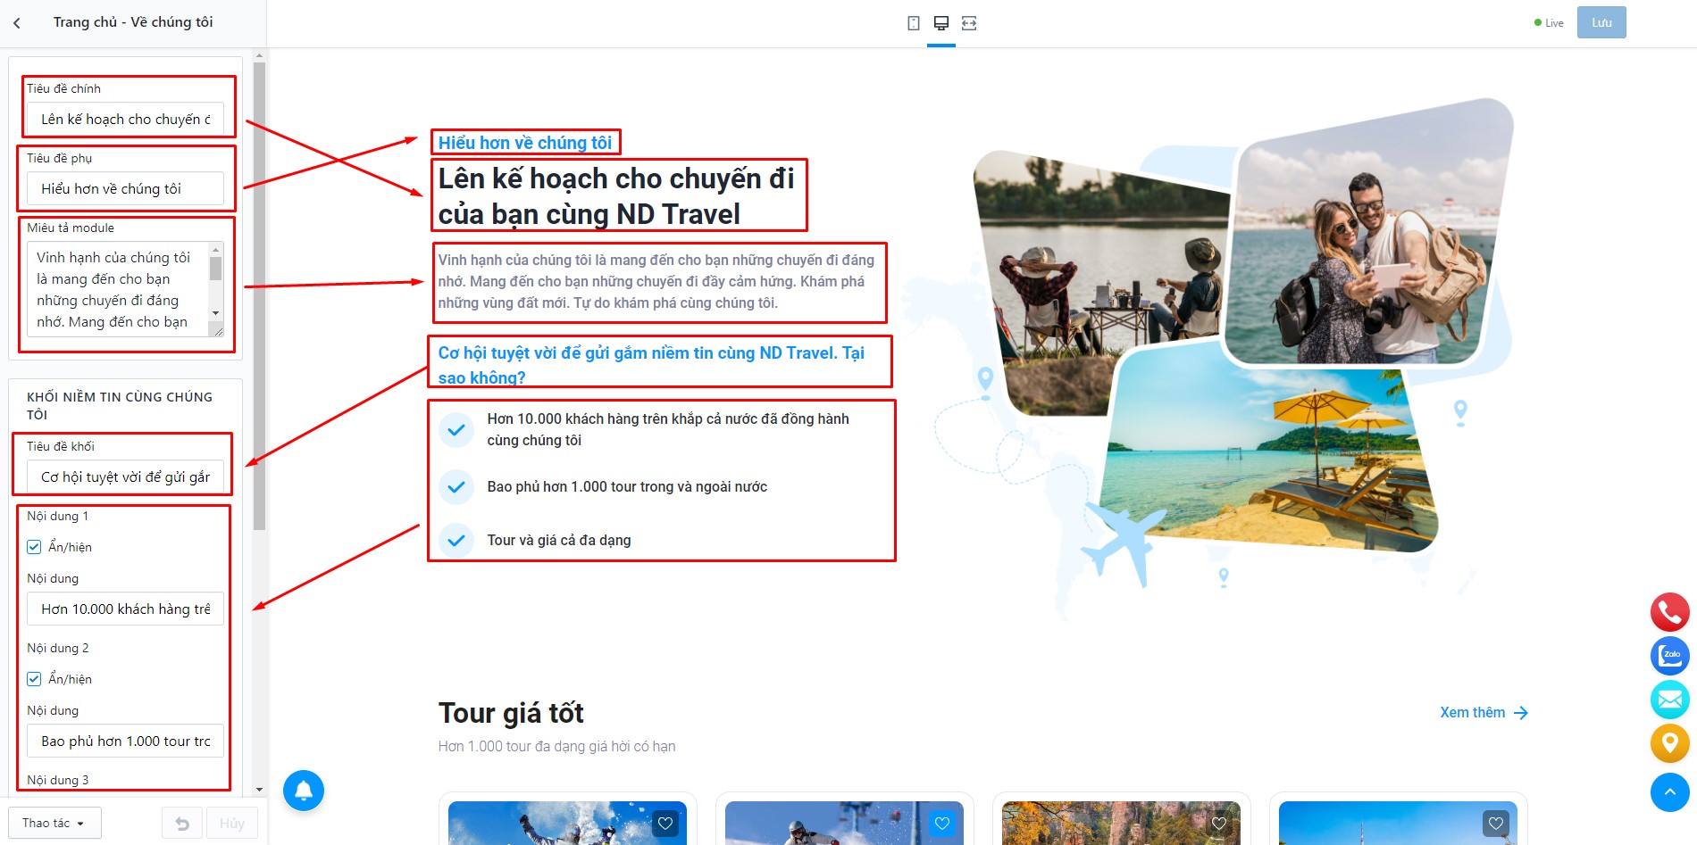The image size is (1697, 845).
Task: Click scroll-up arrow of the settings sidebar
Action: (x=259, y=55)
